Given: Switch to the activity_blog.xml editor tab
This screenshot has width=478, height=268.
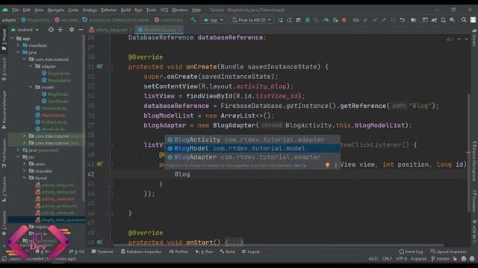Looking at the screenshot, I should pyautogui.click(x=111, y=30).
